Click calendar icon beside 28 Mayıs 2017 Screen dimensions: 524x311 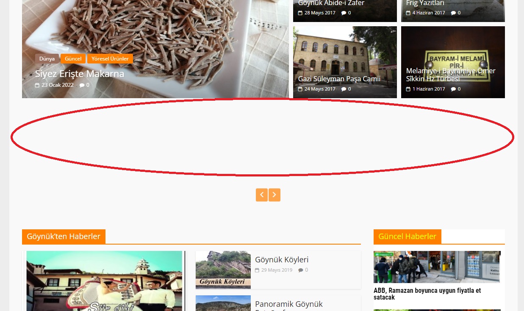(x=300, y=13)
